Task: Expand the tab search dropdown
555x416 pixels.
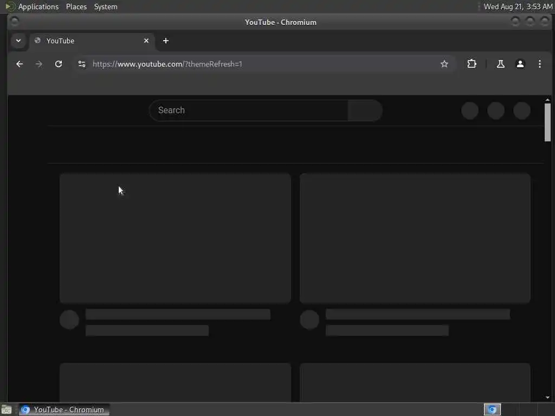Action: 18,41
